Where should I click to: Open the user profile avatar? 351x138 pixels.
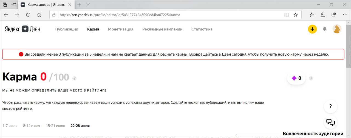pyautogui.click(x=337, y=29)
